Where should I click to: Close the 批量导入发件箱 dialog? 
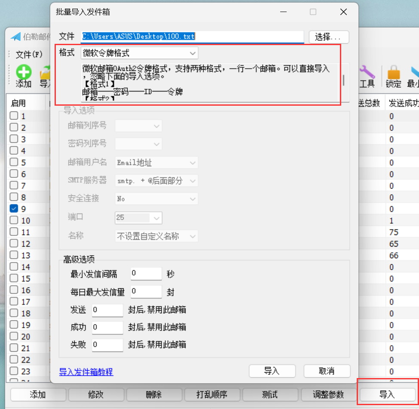coord(343,12)
